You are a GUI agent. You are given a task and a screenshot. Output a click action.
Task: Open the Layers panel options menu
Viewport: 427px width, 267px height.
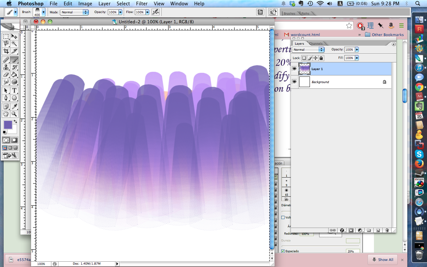click(x=394, y=44)
